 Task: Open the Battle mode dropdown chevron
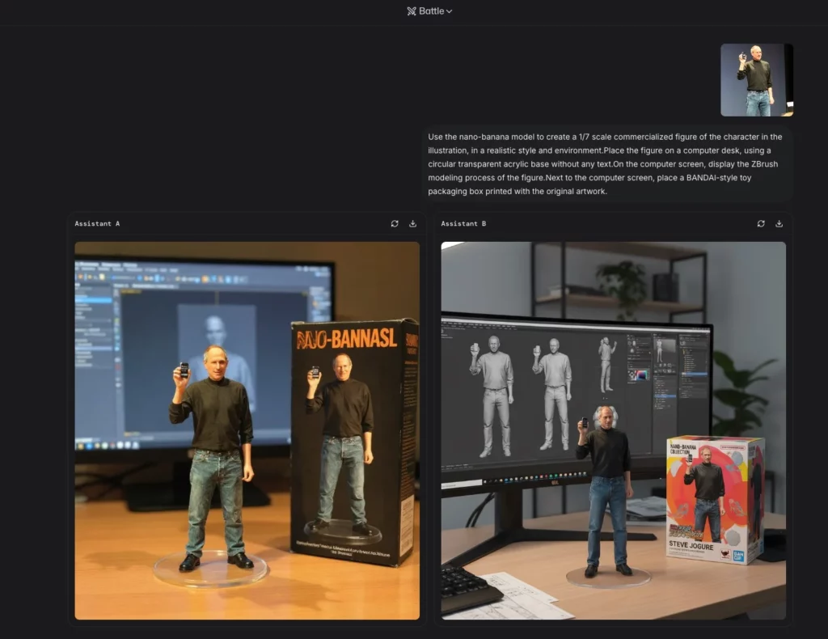tap(450, 11)
